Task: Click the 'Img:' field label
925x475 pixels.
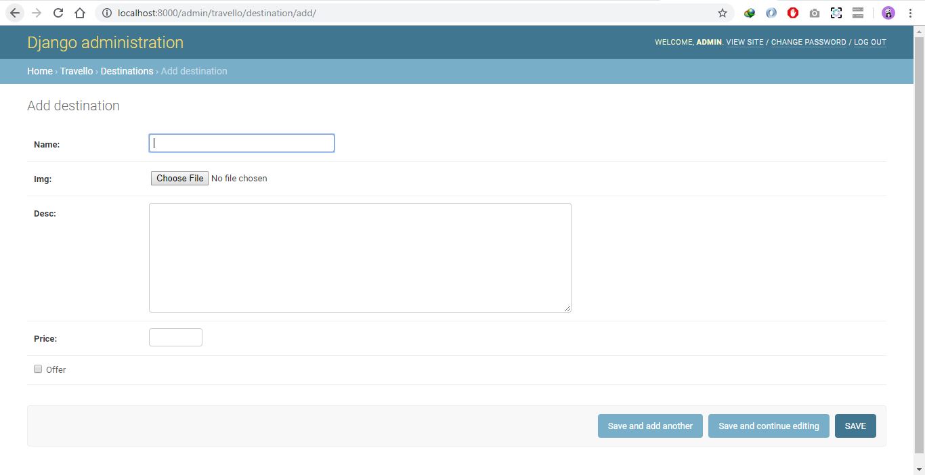Action: click(x=43, y=179)
